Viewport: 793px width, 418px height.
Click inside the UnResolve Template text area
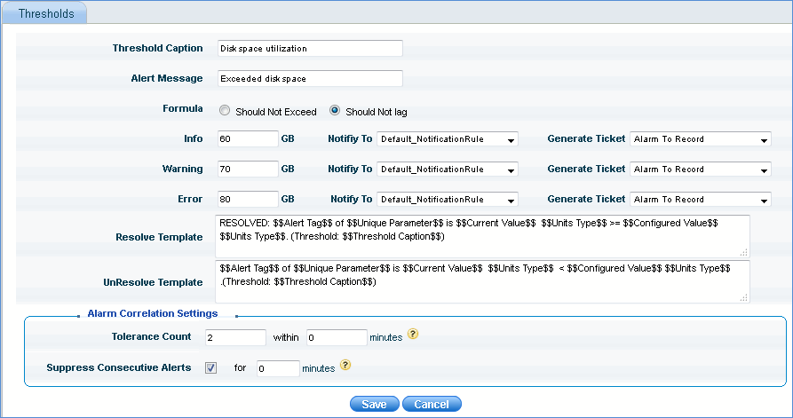pos(481,280)
